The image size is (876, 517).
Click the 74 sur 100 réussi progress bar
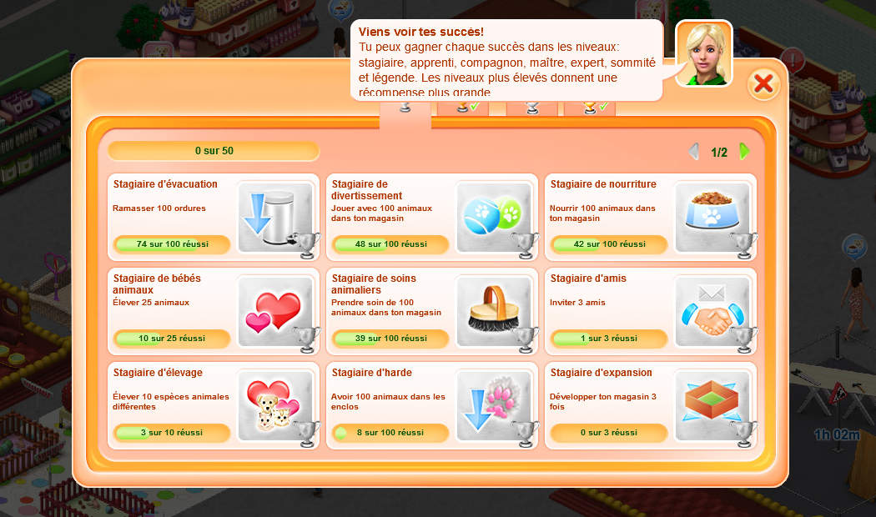172,244
